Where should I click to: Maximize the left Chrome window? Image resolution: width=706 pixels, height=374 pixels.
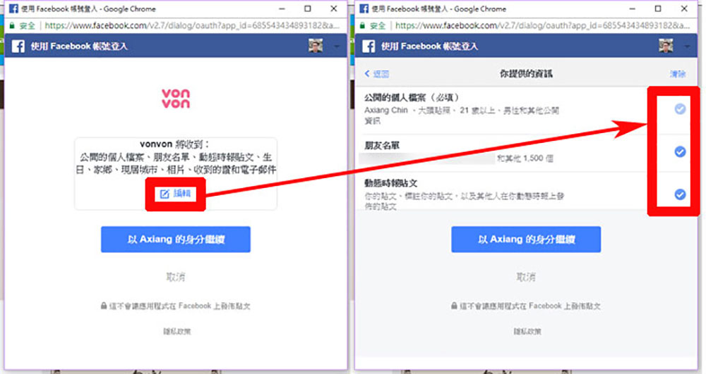[x=308, y=8]
